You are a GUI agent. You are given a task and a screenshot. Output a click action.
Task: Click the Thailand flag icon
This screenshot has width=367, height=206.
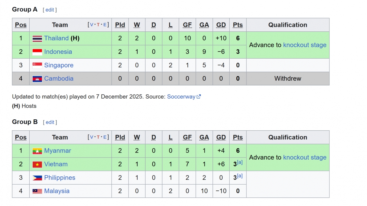[37, 38]
